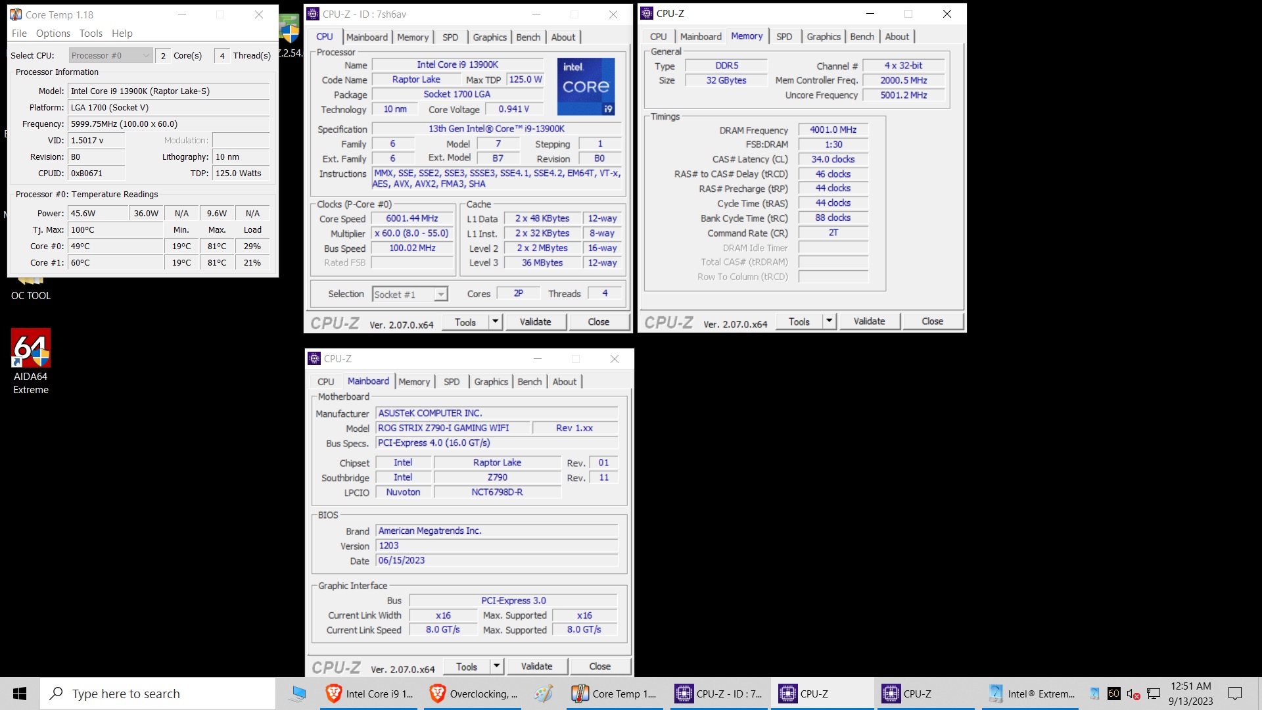The width and height of the screenshot is (1262, 710).
Task: Click Core Temp title bar icon
Action: pyautogui.click(x=16, y=14)
